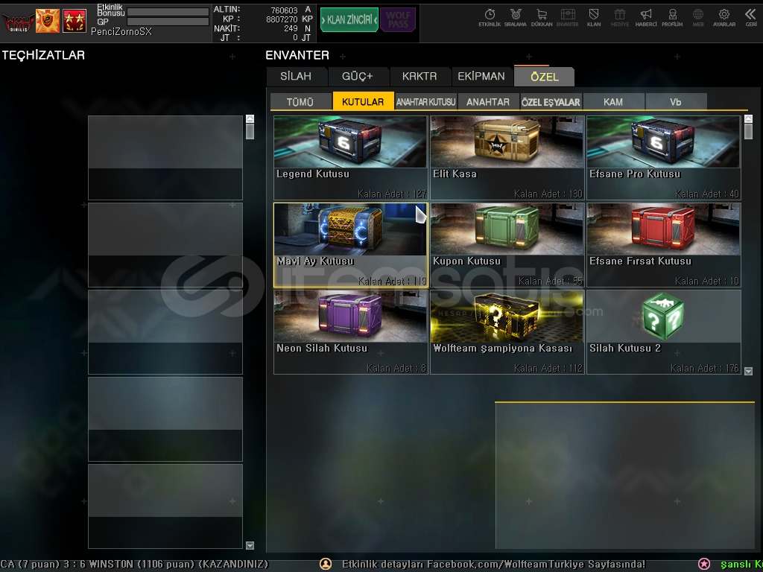The width and height of the screenshot is (763, 572).
Task: Select the Efsane Pro Kutusu item
Action: [x=663, y=158]
